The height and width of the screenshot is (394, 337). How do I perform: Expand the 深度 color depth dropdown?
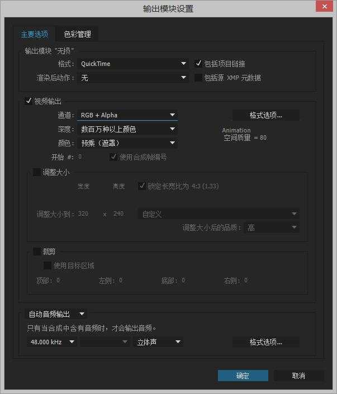pos(127,129)
